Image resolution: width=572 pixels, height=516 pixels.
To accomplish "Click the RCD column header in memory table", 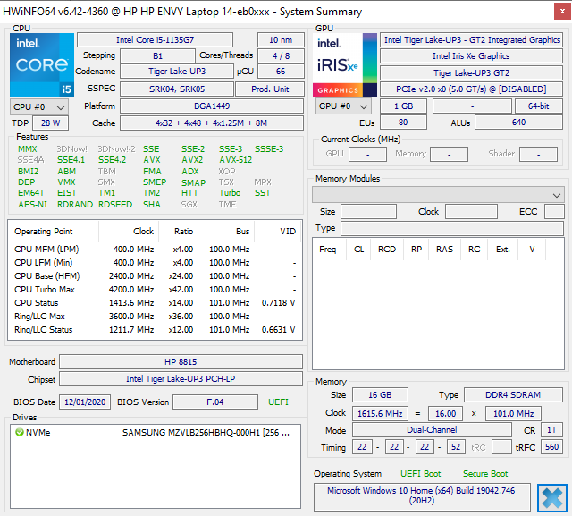I will pyautogui.click(x=386, y=250).
